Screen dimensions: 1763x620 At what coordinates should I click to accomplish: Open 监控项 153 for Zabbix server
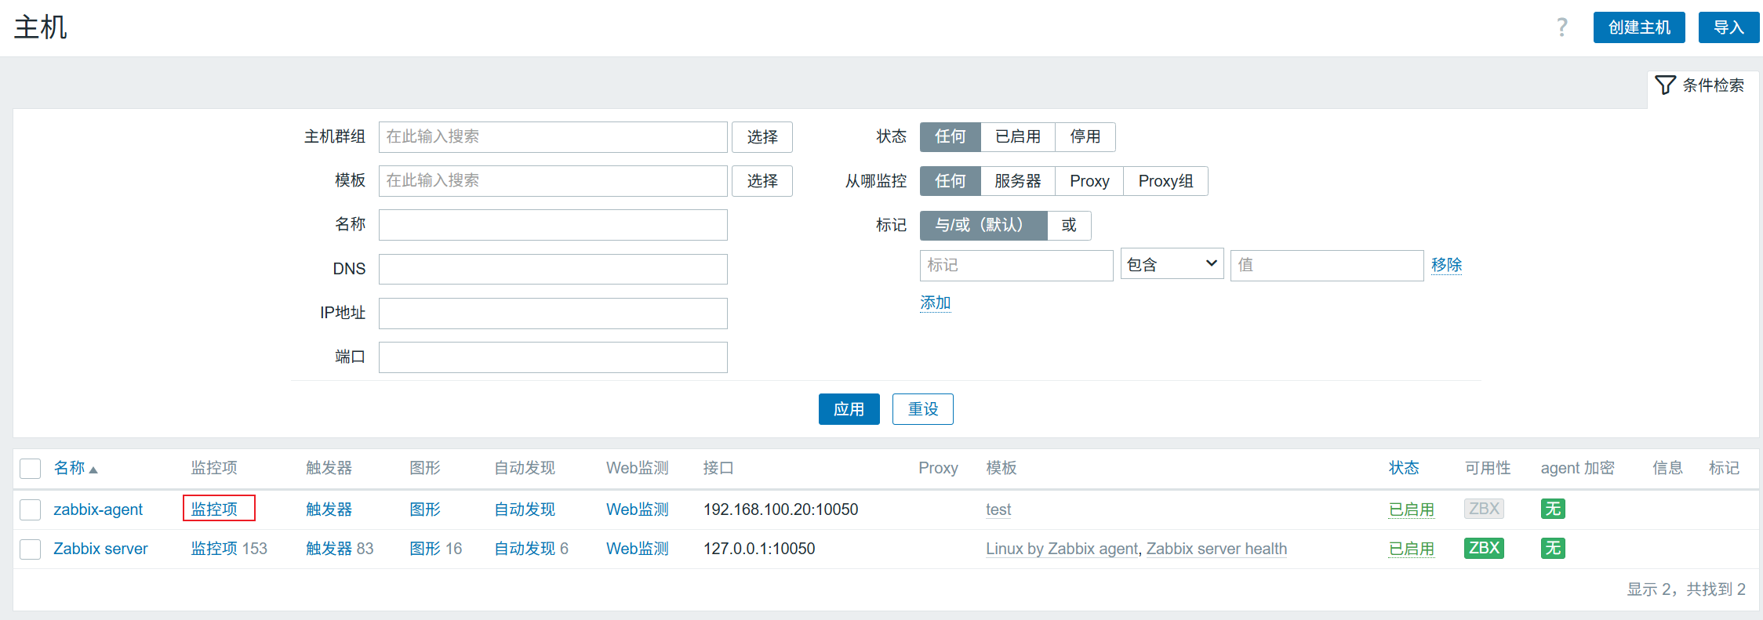229,549
